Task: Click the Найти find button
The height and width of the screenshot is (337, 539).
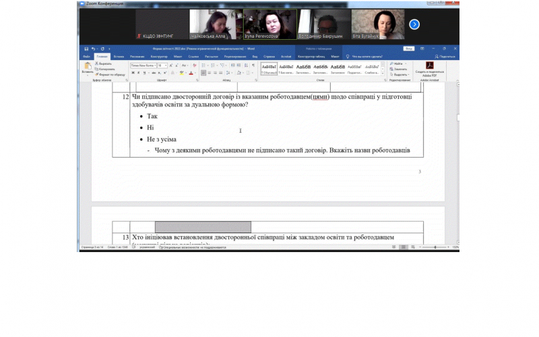Action: click(x=398, y=63)
